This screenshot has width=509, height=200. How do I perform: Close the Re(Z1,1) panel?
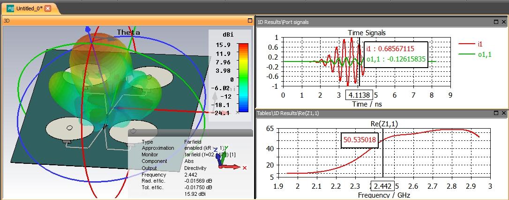(503, 113)
